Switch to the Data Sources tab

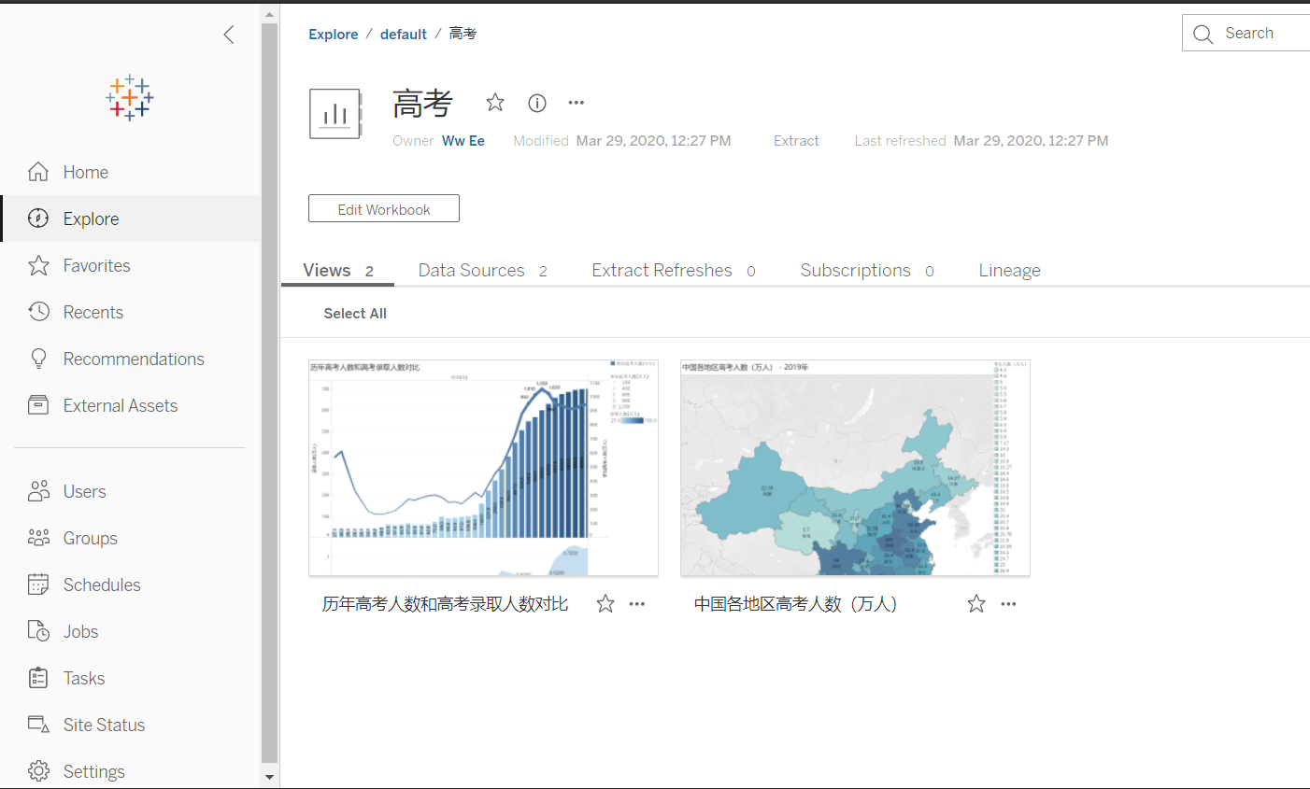pos(471,270)
